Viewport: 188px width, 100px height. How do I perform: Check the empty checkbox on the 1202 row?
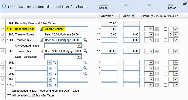(x=165, y=29)
